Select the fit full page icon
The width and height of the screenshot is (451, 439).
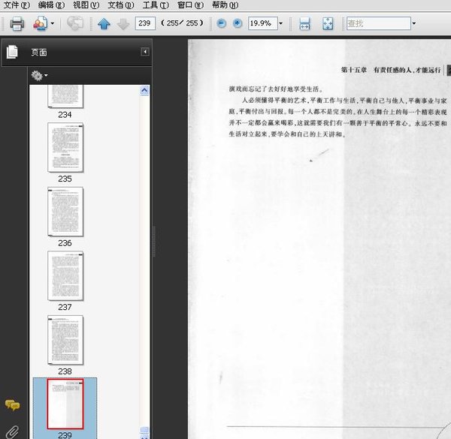point(328,23)
